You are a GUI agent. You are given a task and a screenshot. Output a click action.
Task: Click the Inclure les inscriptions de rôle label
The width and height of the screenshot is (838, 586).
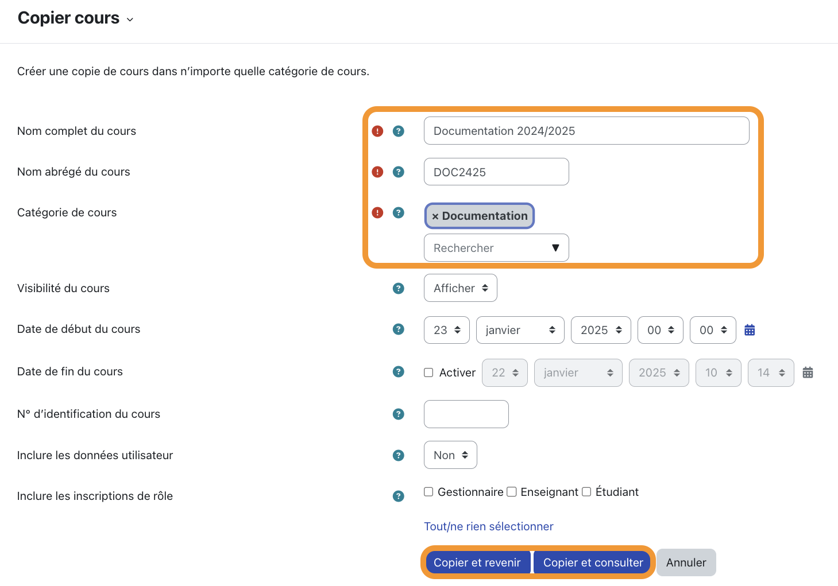(95, 496)
